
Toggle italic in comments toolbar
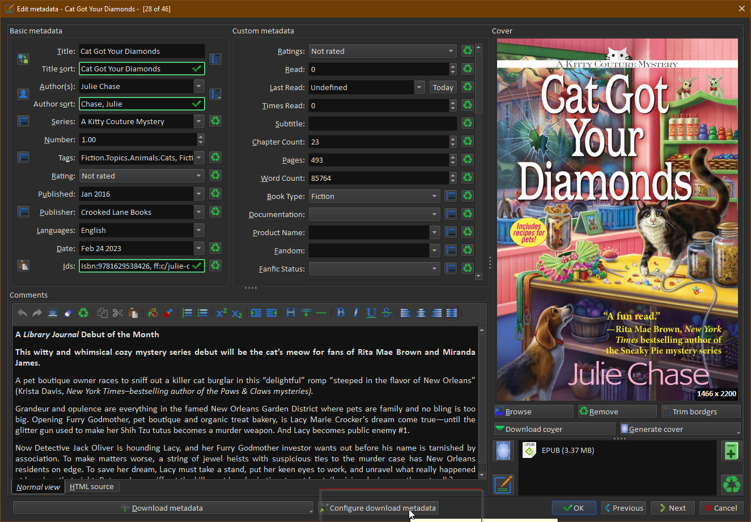[x=356, y=313]
